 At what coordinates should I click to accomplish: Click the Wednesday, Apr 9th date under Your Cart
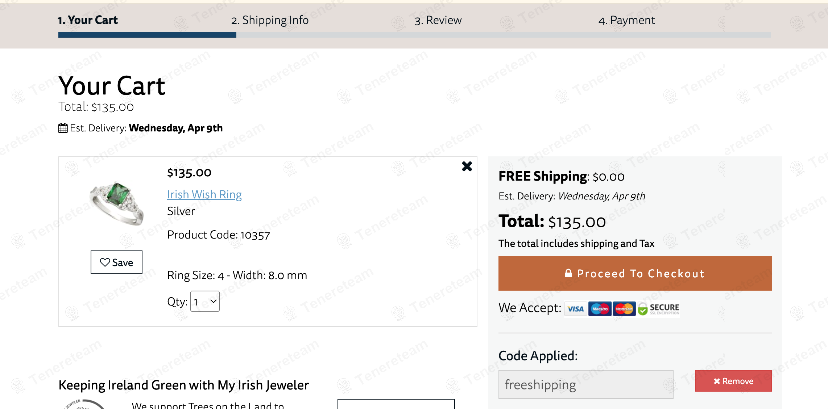tap(176, 128)
